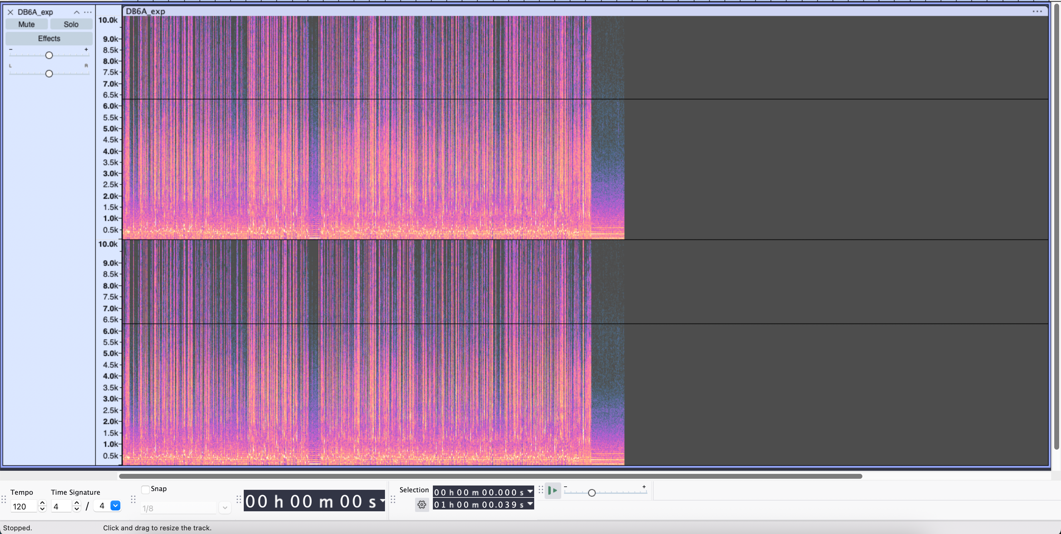Screen dimensions: 1061x534
Task: Open clip options menu at top right
Action: [x=1037, y=11]
